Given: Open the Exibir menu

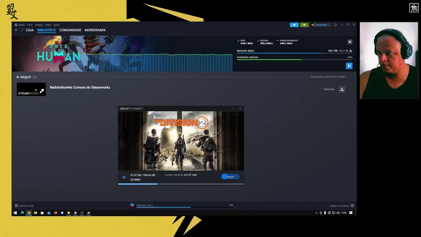Looking at the screenshot, I should coord(30,25).
